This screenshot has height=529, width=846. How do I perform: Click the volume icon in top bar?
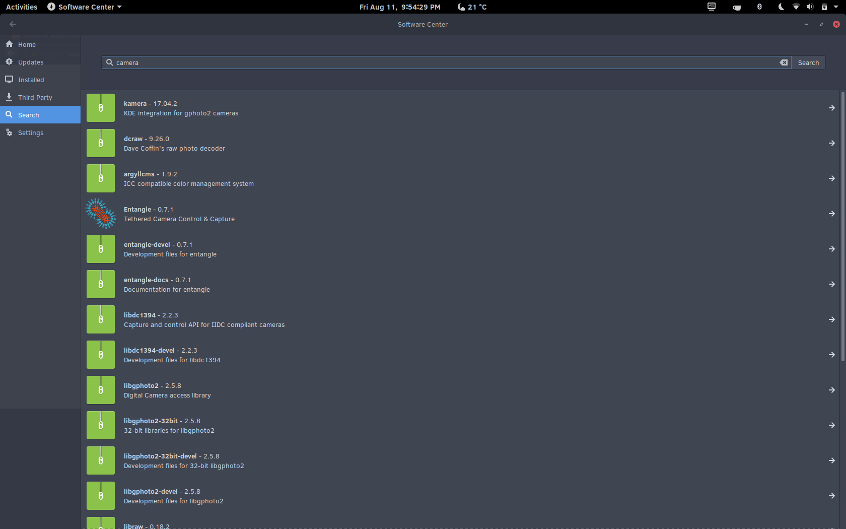coord(810,7)
